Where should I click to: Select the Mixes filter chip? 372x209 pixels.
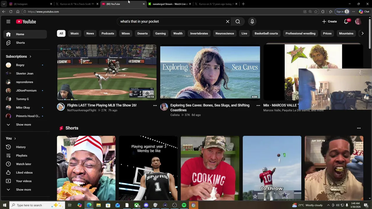pos(126,33)
